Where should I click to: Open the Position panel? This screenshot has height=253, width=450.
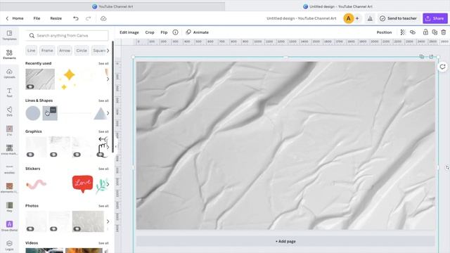384,32
